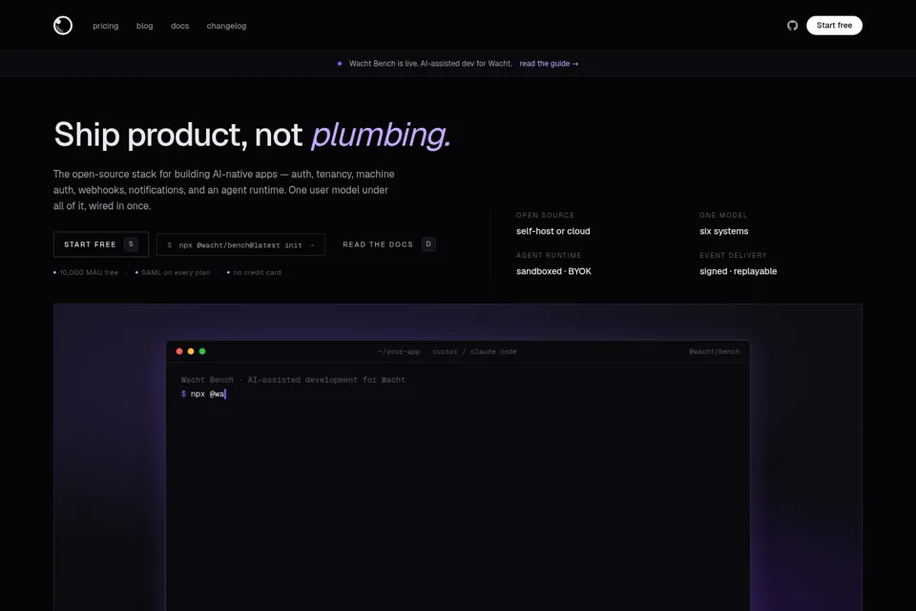Click the 'SAML on every plan' text
Screen dimensions: 916x611
(x=176, y=272)
